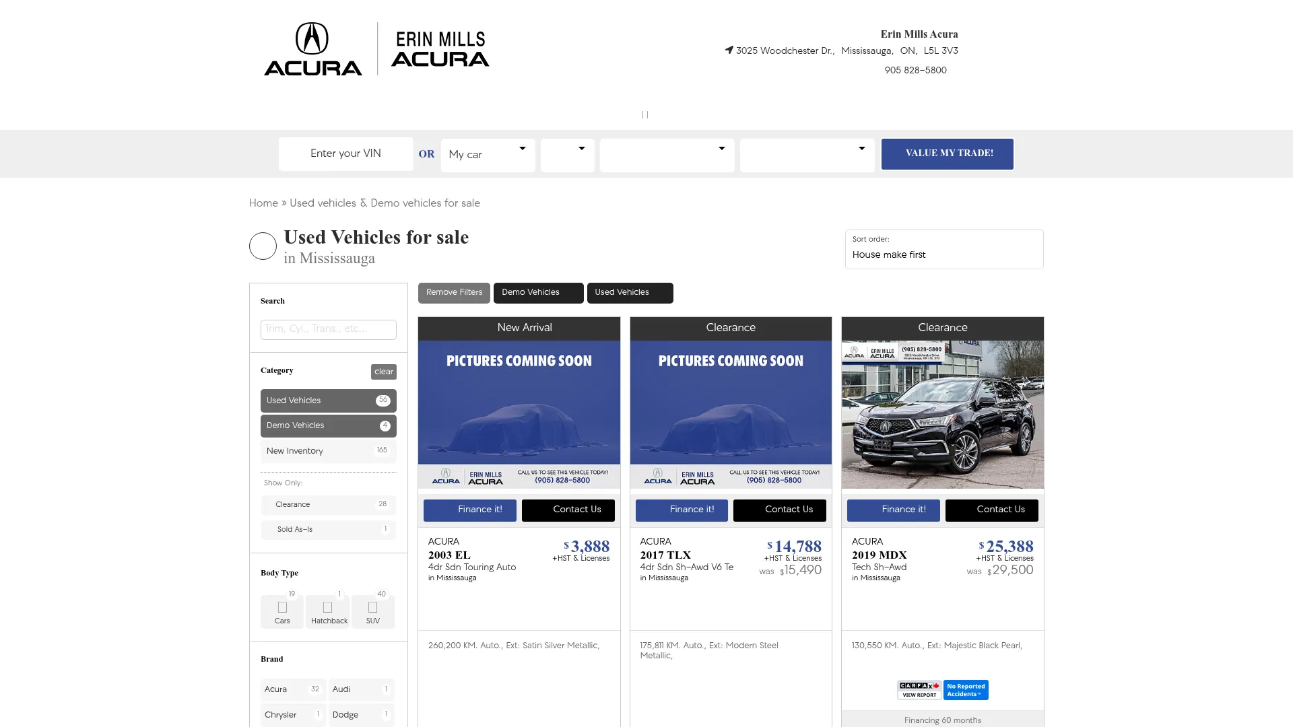
Task: Click the No Reported Accidents badge
Action: tap(966, 690)
